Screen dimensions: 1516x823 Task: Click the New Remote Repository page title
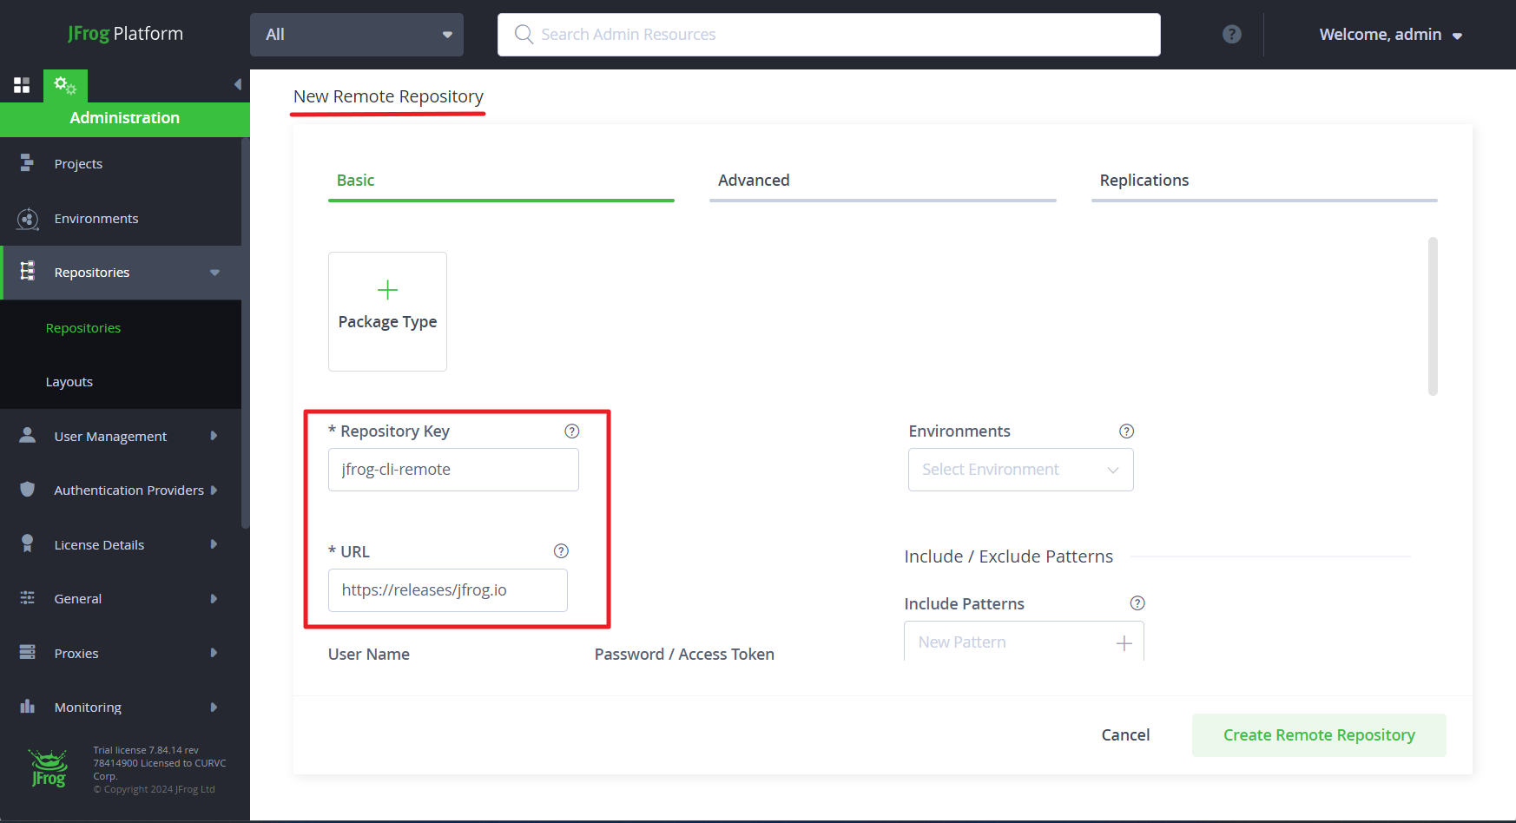[x=388, y=96]
